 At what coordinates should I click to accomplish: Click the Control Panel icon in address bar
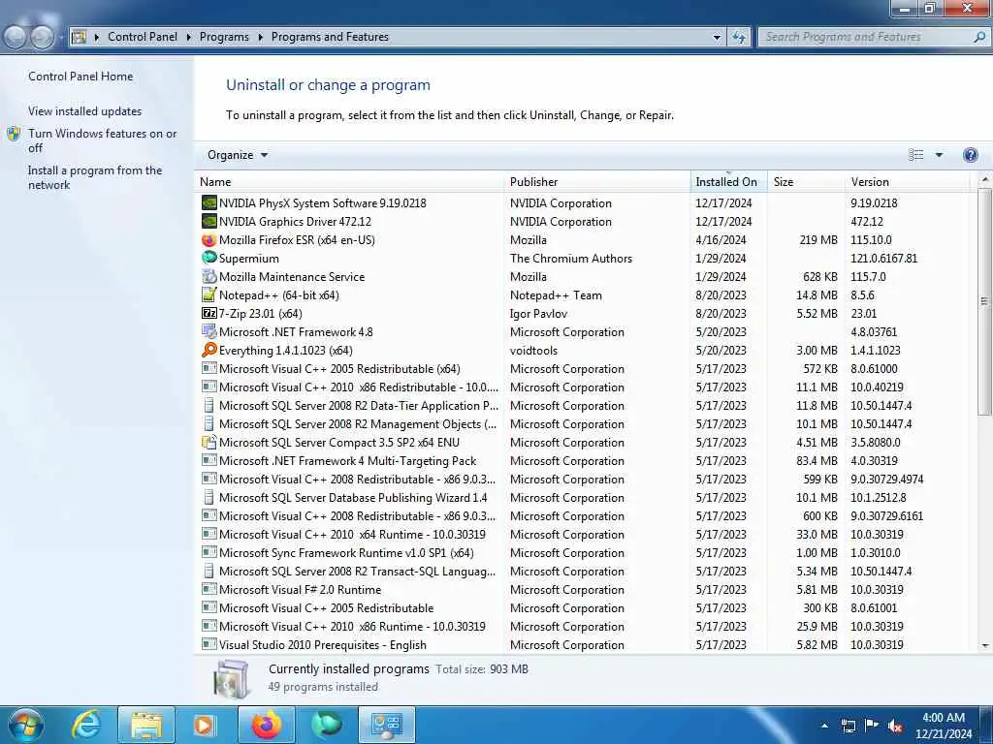click(x=80, y=37)
